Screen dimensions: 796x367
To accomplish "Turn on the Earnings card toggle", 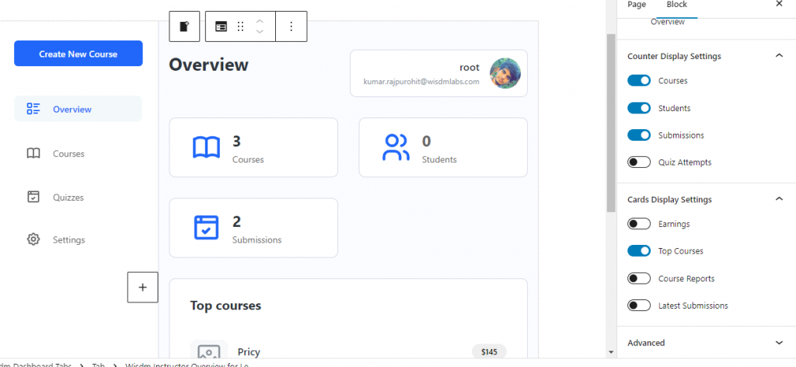I will (x=639, y=224).
